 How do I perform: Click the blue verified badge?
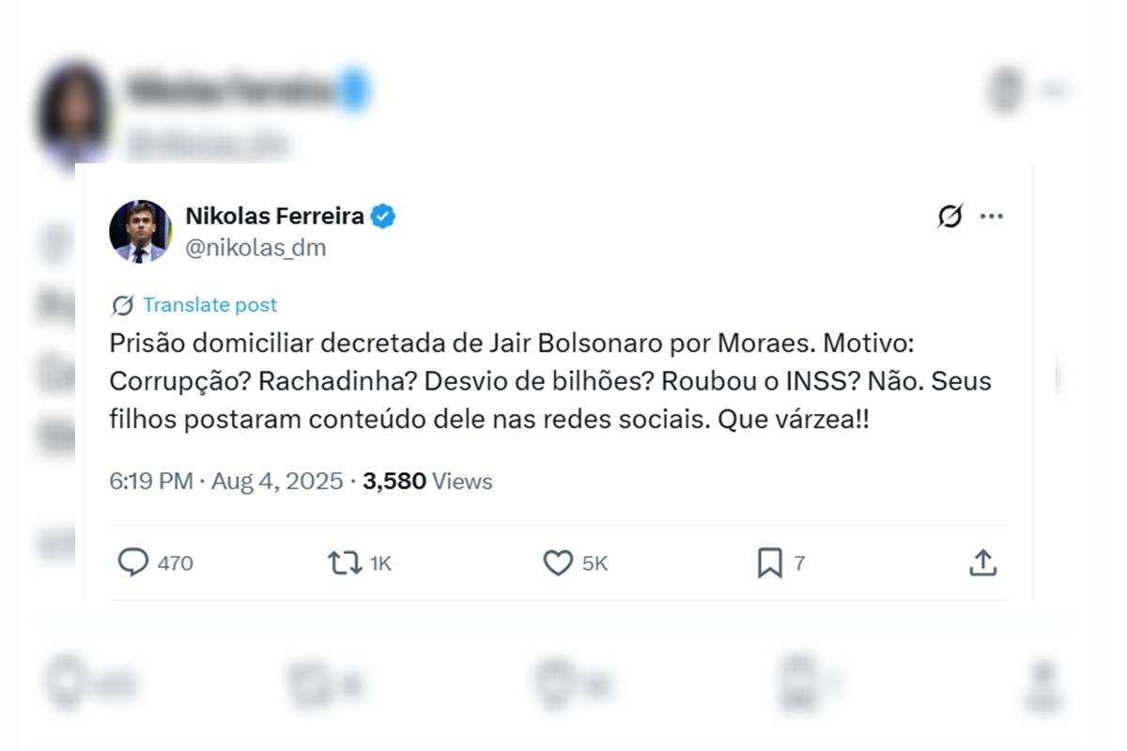(x=382, y=216)
